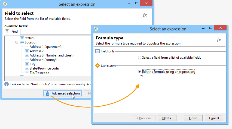The height and width of the screenshot is (129, 232).
Task: Click the Location folder icon
Action: point(22,42)
